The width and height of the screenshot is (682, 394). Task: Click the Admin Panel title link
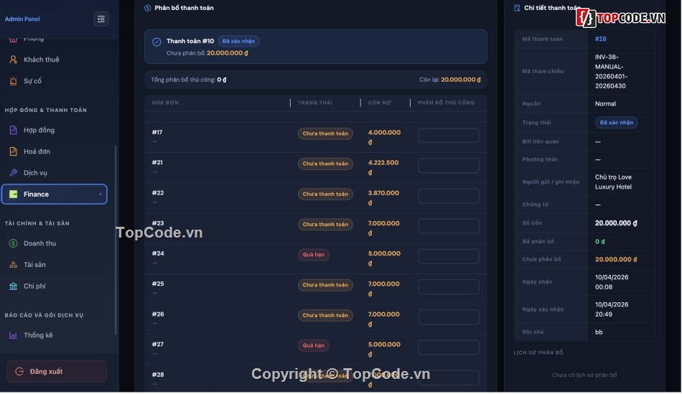coord(22,19)
